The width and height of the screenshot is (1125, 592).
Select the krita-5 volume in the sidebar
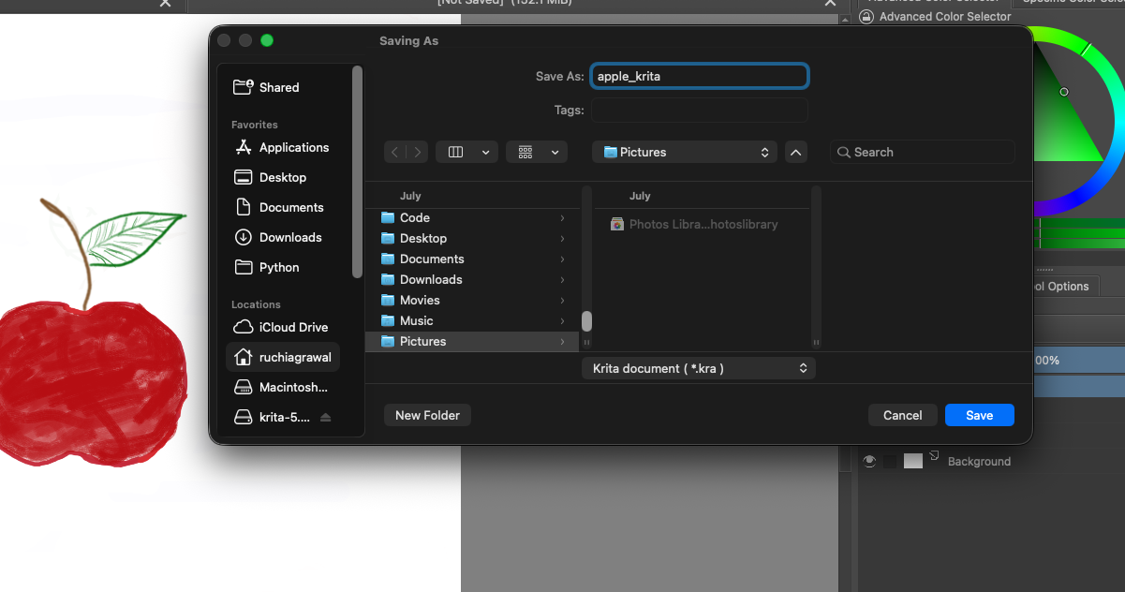pyautogui.click(x=273, y=417)
